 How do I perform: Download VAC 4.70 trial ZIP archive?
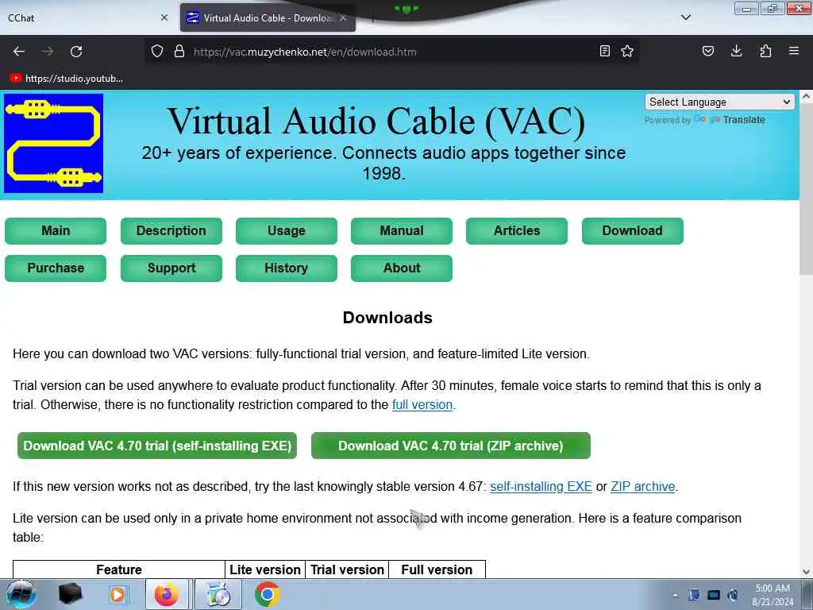tap(451, 446)
